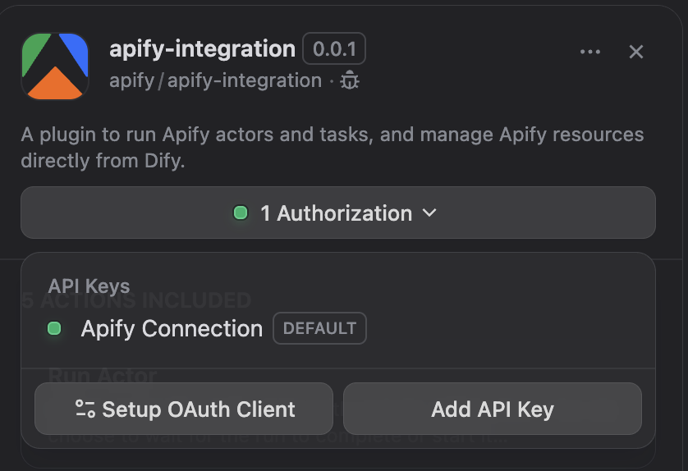688x471 pixels.
Task: Click the apify-integration plugin logo
Action: [x=55, y=66]
